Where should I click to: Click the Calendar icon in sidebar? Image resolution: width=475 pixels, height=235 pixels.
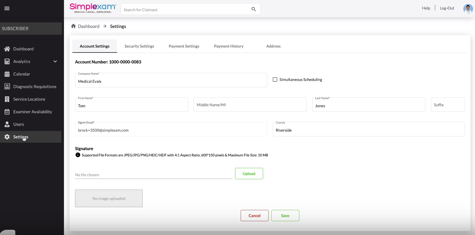pyautogui.click(x=7, y=74)
